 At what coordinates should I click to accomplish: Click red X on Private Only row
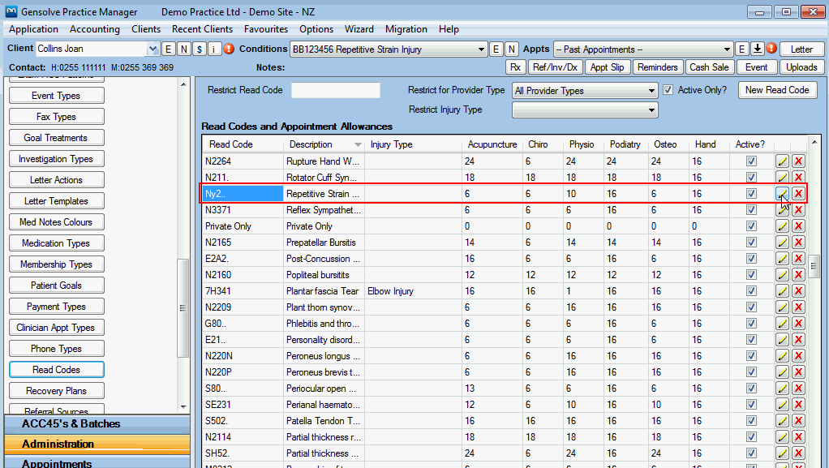(x=799, y=226)
